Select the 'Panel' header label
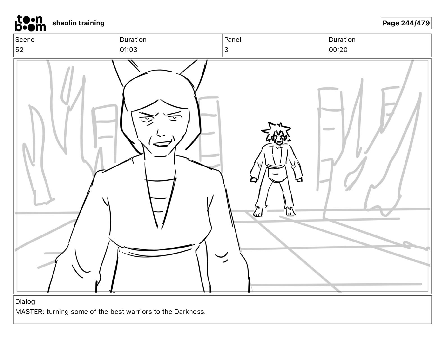The width and height of the screenshot is (445, 344). [x=233, y=40]
